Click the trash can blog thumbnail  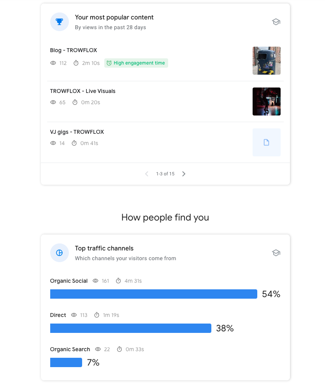point(267,61)
